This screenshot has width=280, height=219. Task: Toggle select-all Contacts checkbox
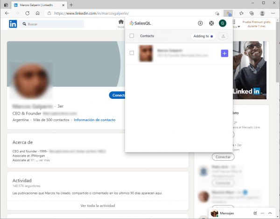click(x=132, y=36)
